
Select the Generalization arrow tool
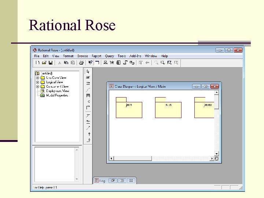coord(89,134)
